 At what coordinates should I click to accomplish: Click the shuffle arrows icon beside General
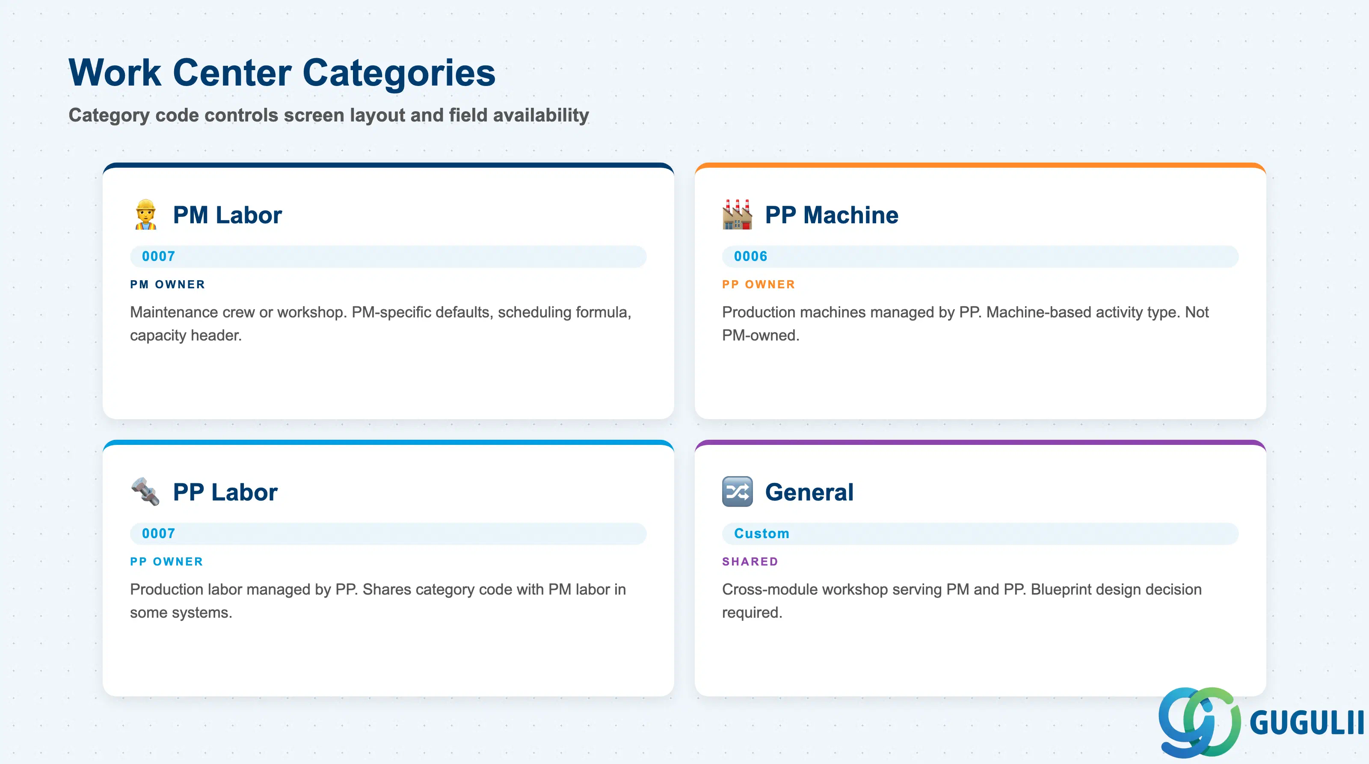[x=737, y=492]
